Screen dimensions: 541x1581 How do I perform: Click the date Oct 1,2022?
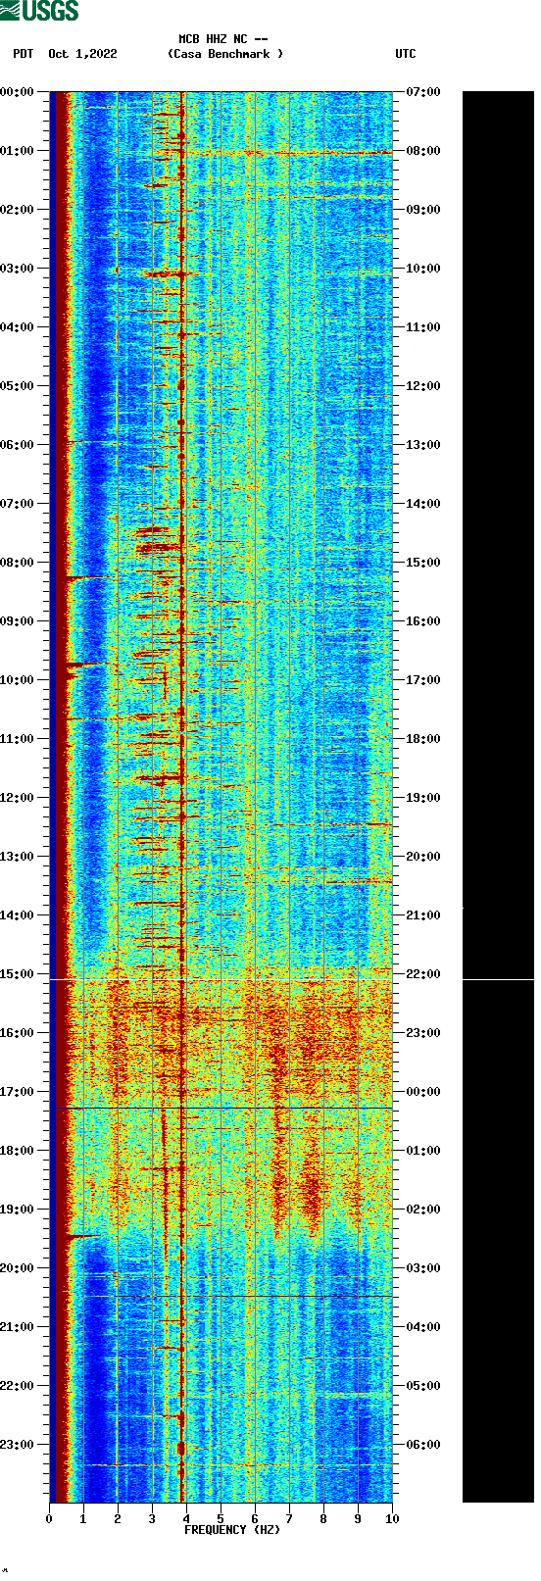82,54
